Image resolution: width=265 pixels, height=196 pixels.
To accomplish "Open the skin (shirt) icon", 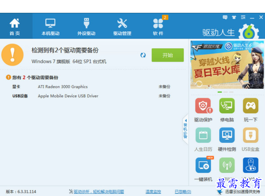I will [x=234, y=17].
